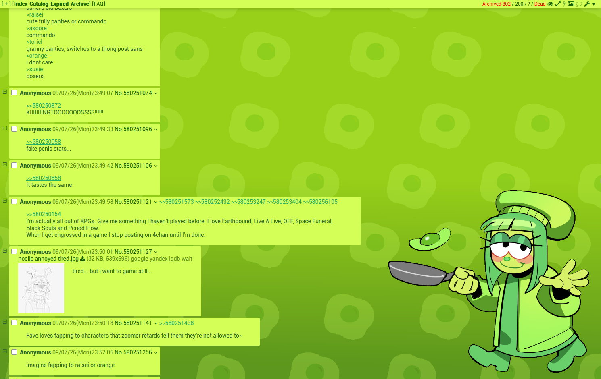Open the noelle sketch thumbnail image

41,288
